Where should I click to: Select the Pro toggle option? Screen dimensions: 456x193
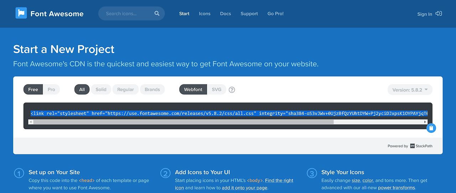[x=51, y=89]
